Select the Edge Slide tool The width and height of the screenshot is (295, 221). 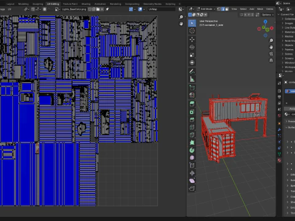(x=192, y=166)
